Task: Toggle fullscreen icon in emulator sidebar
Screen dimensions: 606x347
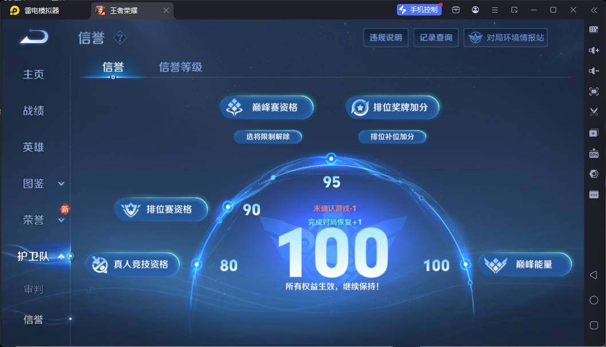Action: (594, 91)
